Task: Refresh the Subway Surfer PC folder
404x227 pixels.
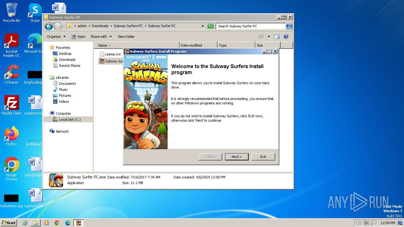Action: point(211,26)
